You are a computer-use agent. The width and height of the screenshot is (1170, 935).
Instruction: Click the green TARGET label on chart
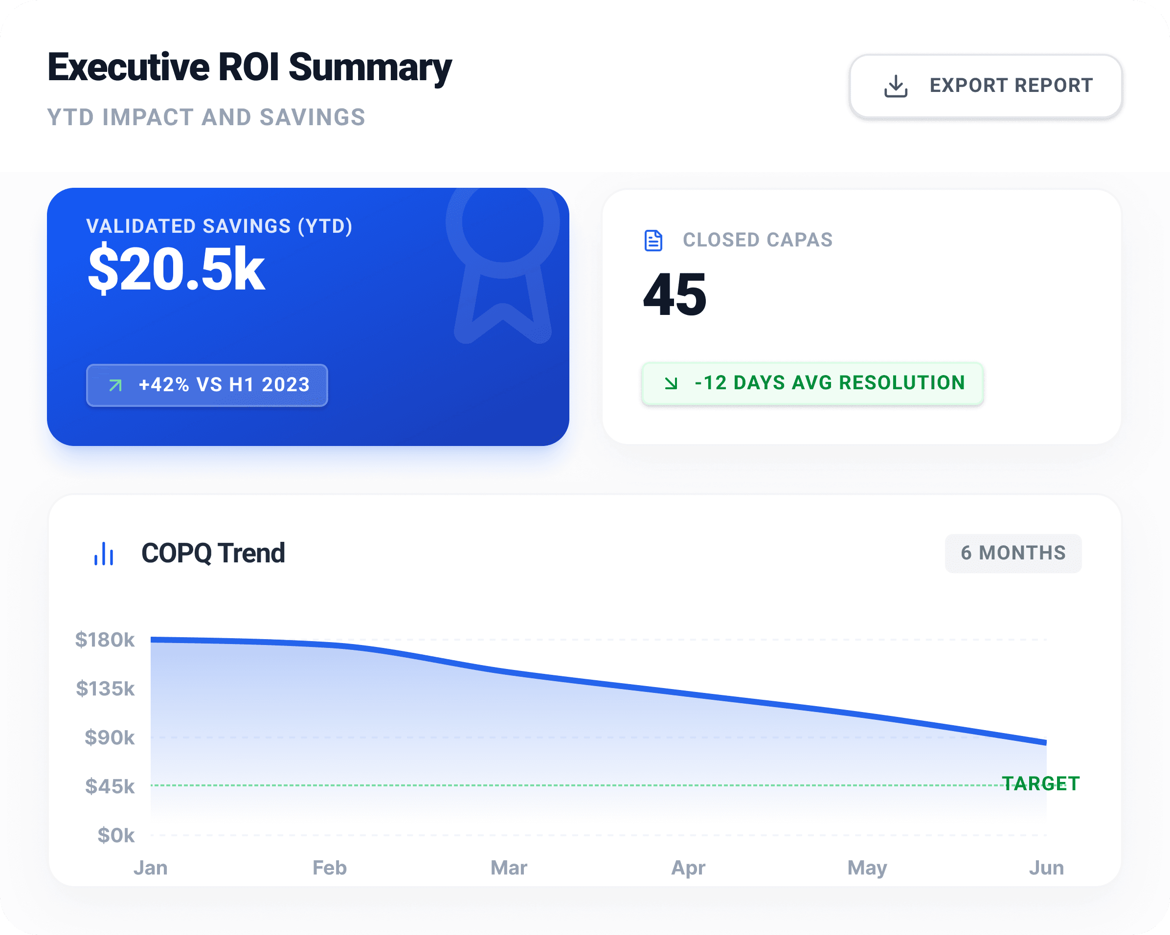coord(1040,783)
